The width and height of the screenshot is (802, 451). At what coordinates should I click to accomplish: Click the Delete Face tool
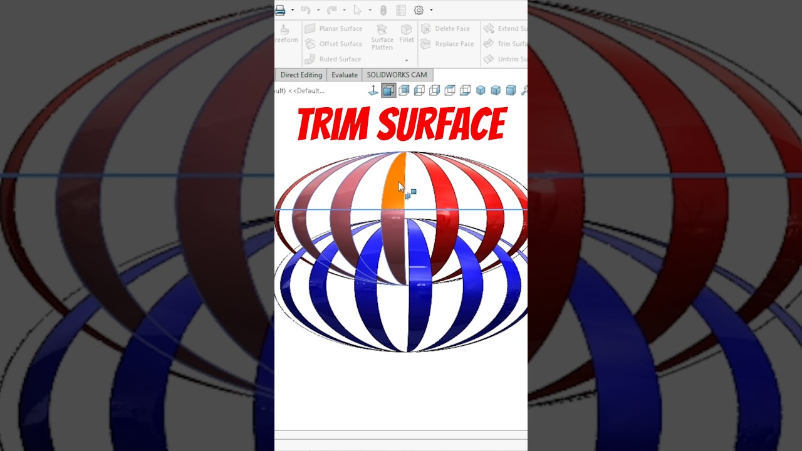point(445,29)
